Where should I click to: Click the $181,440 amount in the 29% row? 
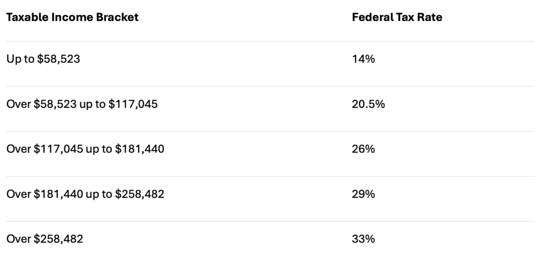(x=58, y=195)
